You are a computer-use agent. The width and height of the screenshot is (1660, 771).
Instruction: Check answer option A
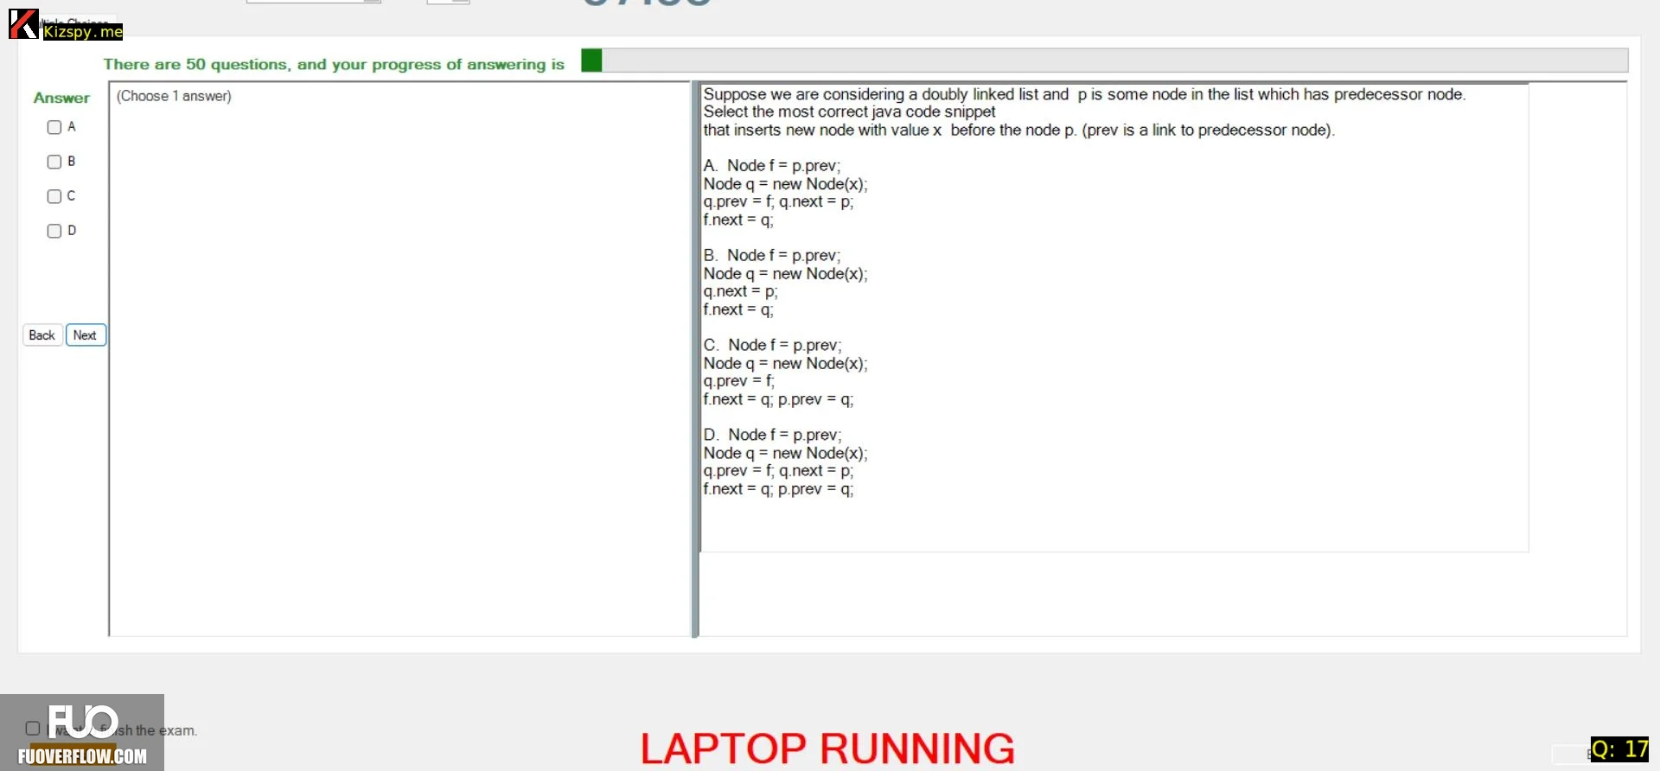pyautogui.click(x=54, y=127)
